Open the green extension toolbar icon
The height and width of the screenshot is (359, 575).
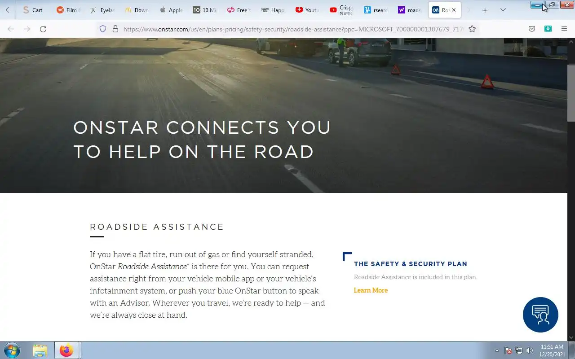(548, 29)
